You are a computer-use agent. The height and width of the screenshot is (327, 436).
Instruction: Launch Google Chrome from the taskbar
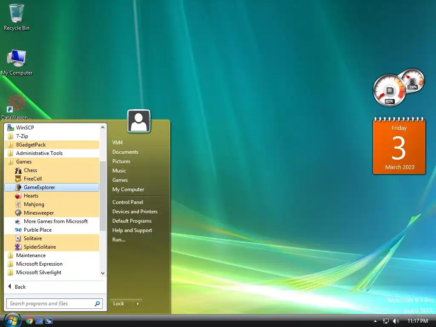[x=29, y=321]
